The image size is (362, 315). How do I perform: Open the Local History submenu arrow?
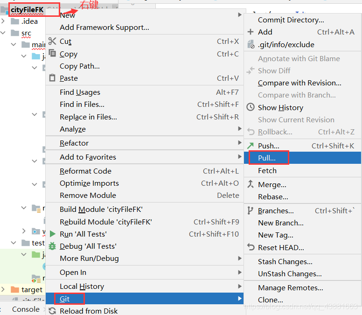pos(240,287)
